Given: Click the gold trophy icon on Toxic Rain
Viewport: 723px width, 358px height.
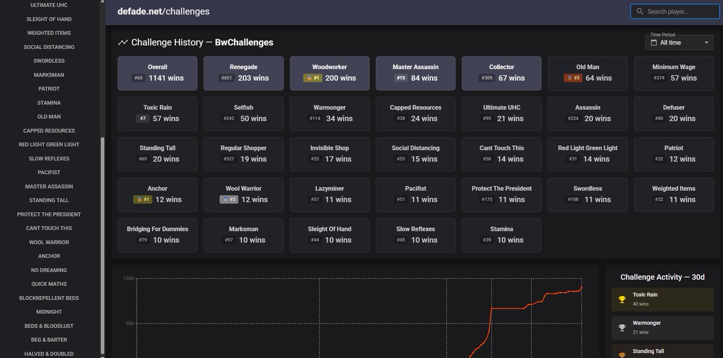Looking at the screenshot, I should point(622,299).
